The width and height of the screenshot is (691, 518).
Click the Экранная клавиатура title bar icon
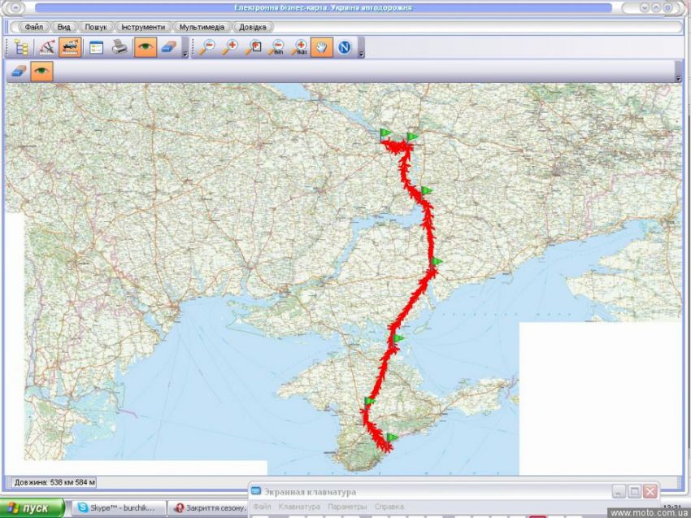(256, 491)
